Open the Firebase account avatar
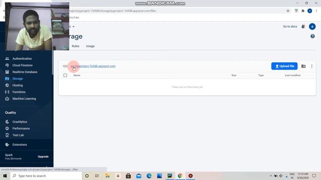 pos(312,26)
